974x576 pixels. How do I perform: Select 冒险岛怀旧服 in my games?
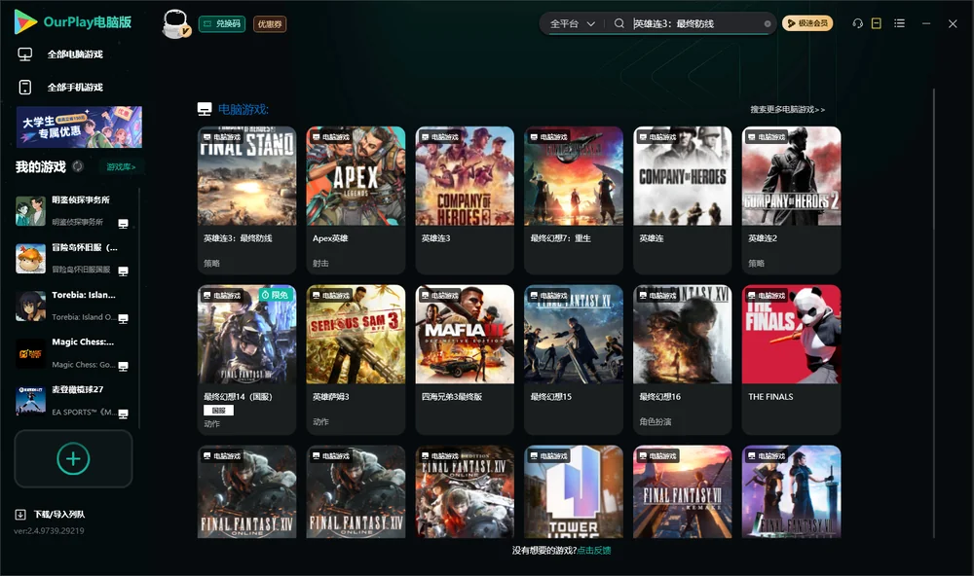pyautogui.click(x=75, y=258)
